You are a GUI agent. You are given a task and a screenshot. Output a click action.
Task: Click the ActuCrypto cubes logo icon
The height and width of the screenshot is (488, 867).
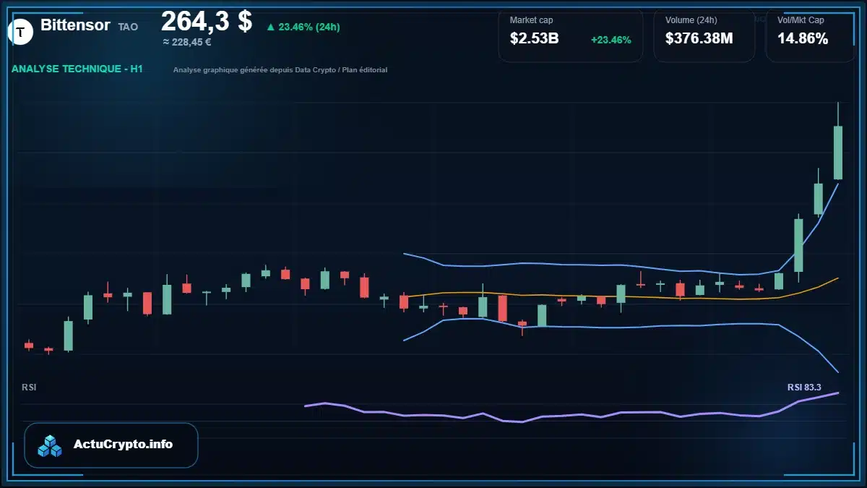tap(50, 446)
